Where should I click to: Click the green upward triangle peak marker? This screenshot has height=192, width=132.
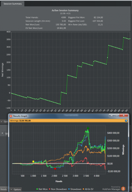click(x=88, y=128)
